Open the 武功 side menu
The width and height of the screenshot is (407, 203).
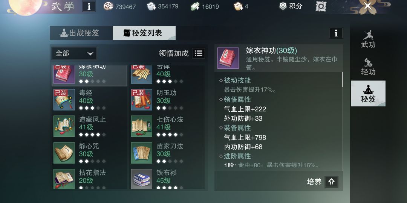click(x=368, y=39)
